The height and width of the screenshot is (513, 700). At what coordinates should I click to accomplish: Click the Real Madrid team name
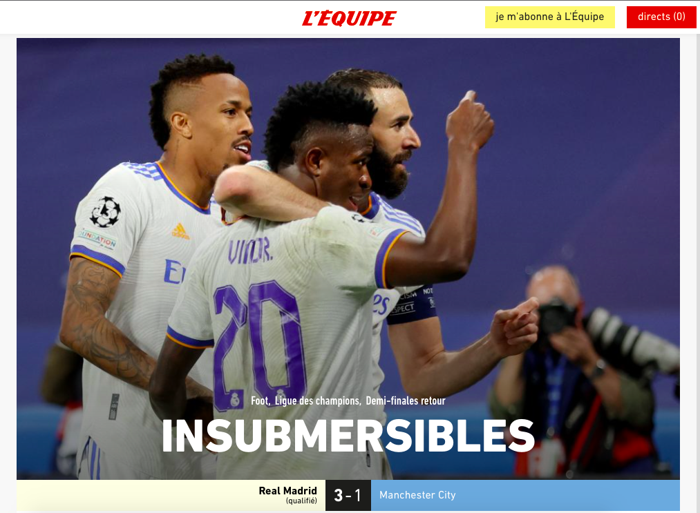point(288,491)
